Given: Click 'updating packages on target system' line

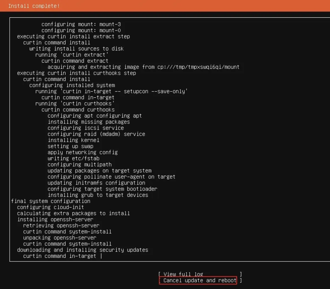Looking at the screenshot, I should pos(99,171).
